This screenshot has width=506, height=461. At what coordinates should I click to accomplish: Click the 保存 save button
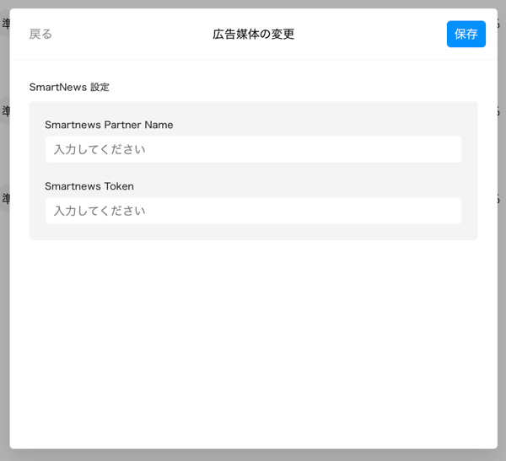466,35
